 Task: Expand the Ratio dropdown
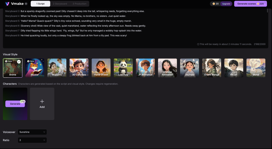(32, 140)
